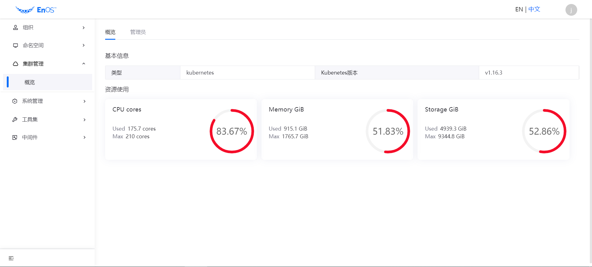Switch language to EN
Viewport: 592px width, 267px height.
click(x=519, y=10)
